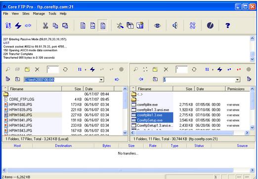Select CORE_FTP.LOG in local list
The image size is (258, 179).
(22, 99)
